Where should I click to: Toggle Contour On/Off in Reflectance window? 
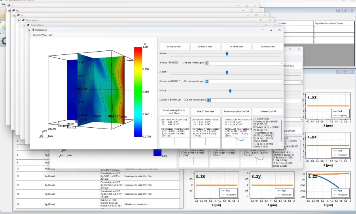pyautogui.click(x=267, y=112)
